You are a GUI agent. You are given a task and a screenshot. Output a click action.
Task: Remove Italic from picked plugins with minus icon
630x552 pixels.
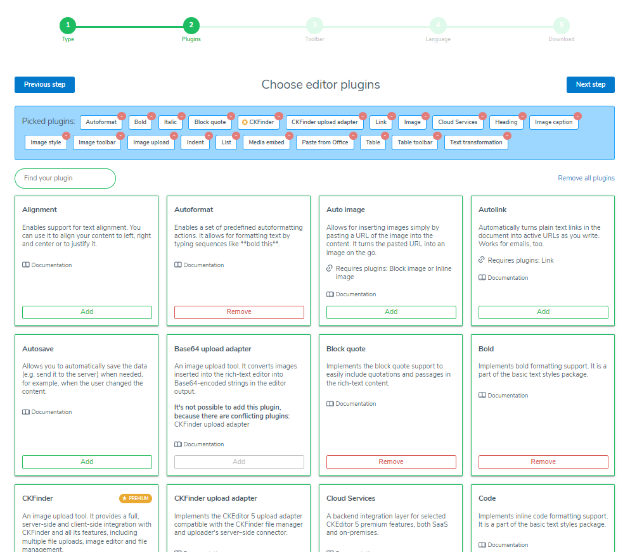(x=182, y=116)
